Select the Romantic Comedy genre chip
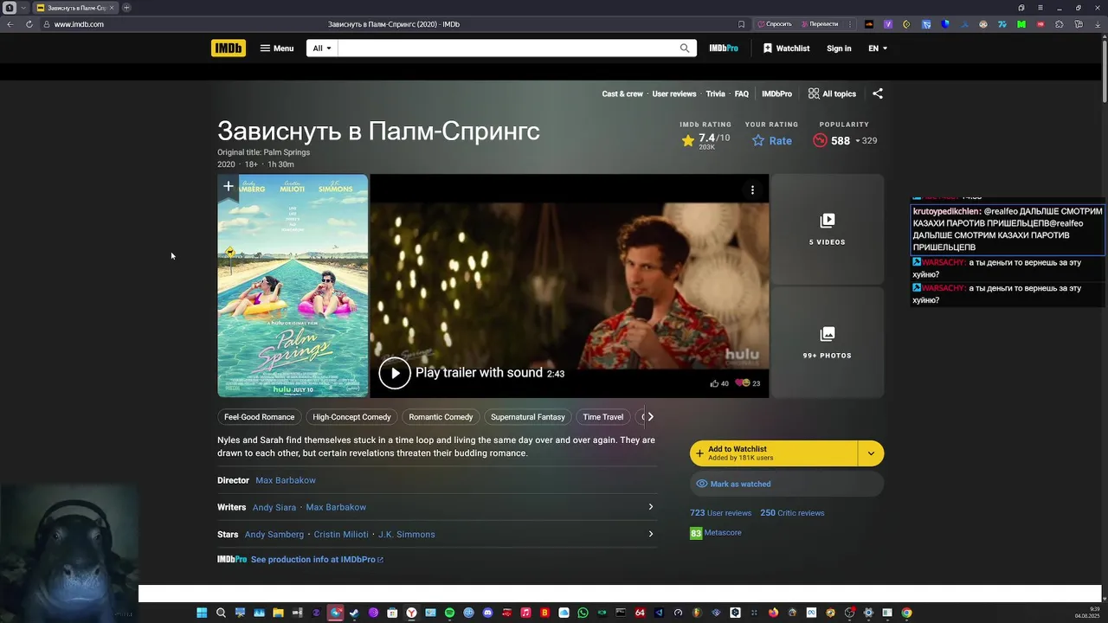The width and height of the screenshot is (1108, 623). pyautogui.click(x=441, y=417)
